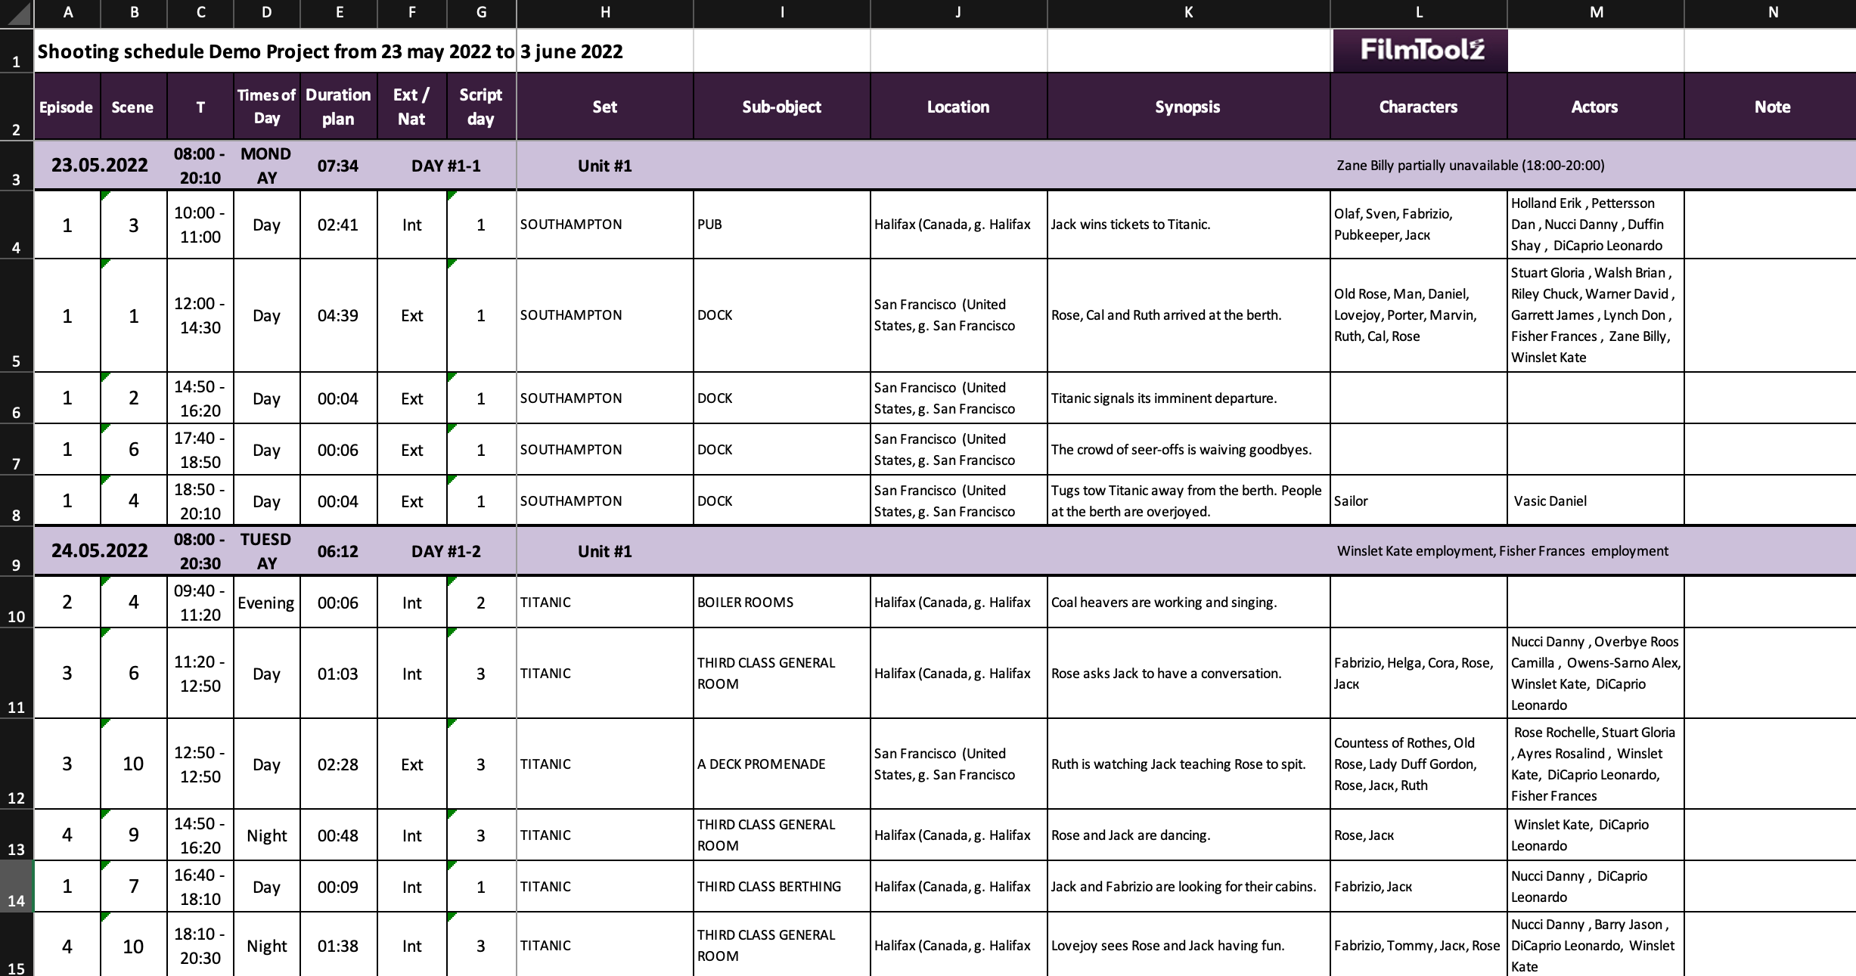
Task: Select the 18:50 - 20:10 time cell
Action: (200, 500)
